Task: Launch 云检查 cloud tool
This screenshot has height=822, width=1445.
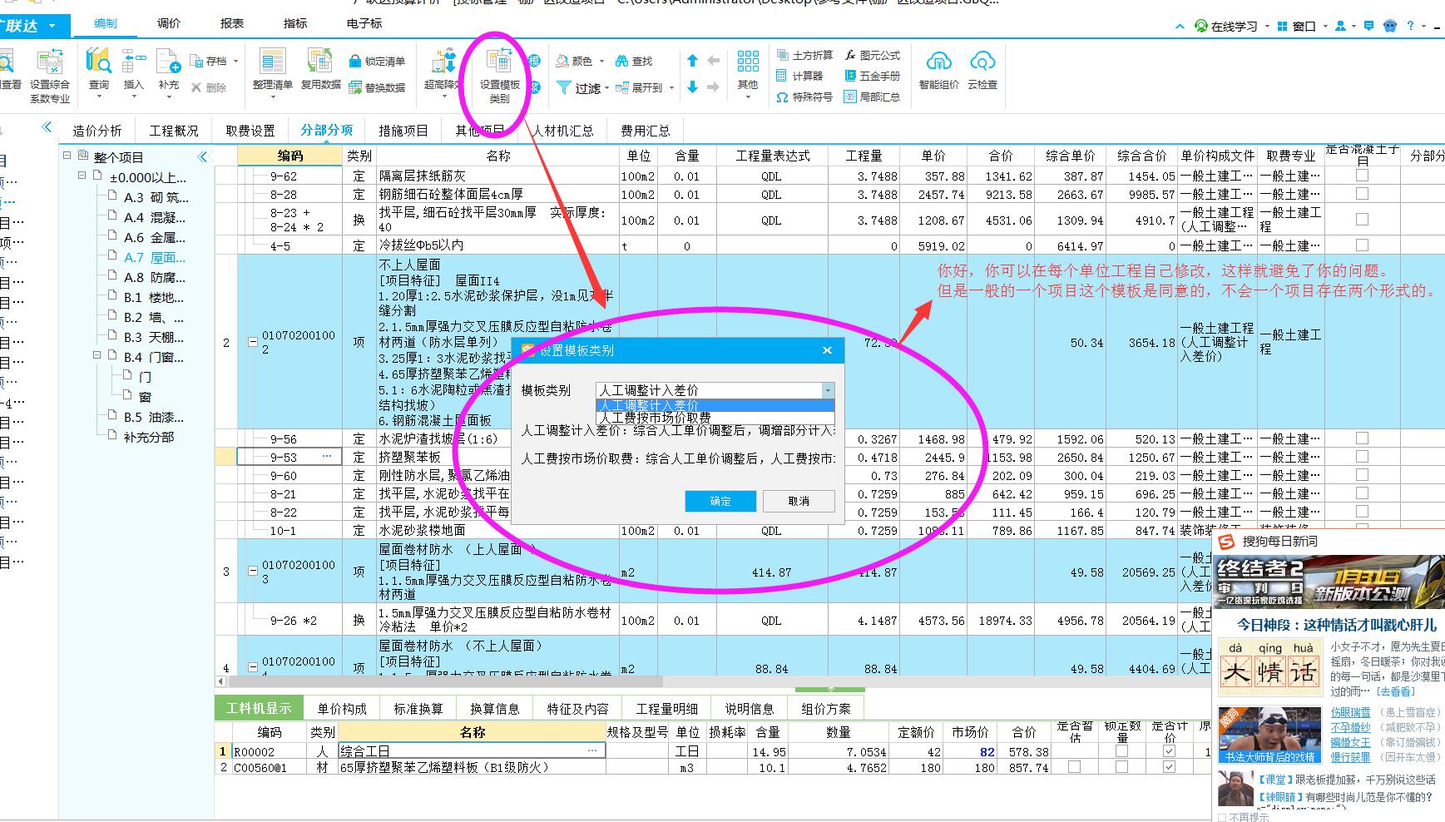Action: 982,70
